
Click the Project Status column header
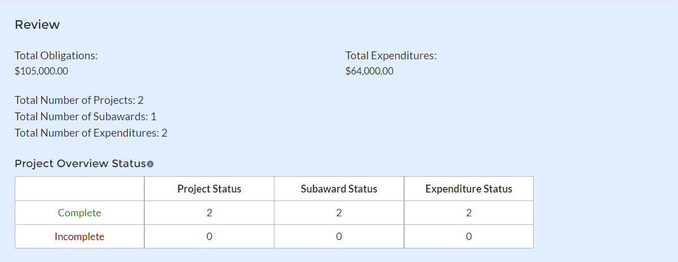click(209, 189)
